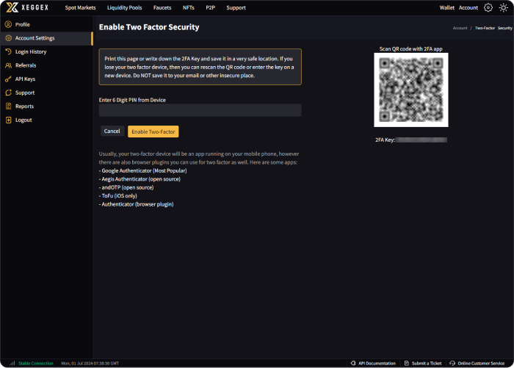Open P2P menu item

coord(211,7)
